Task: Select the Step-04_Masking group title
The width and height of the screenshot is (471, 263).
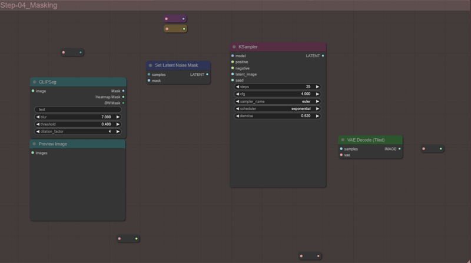Action: tap(29, 5)
